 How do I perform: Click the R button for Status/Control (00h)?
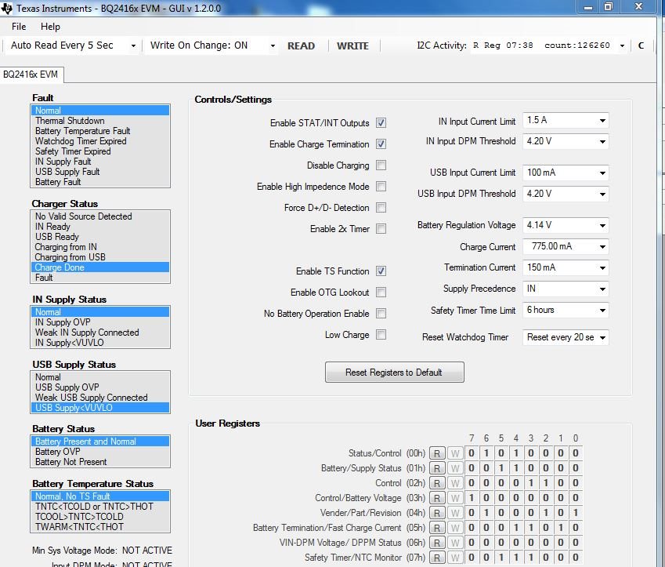click(437, 453)
